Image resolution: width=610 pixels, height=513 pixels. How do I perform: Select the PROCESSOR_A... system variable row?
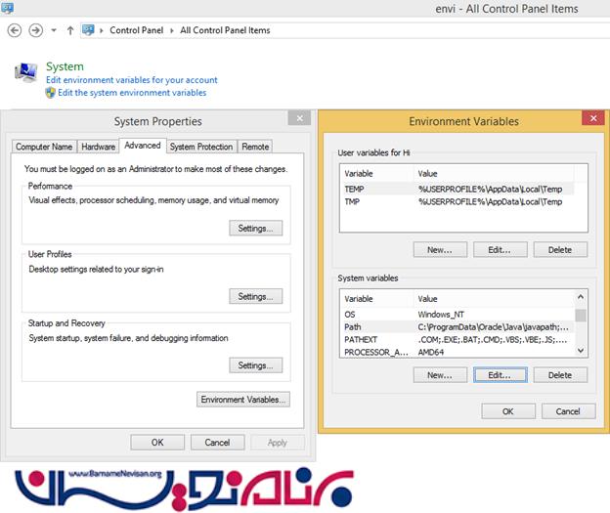(x=457, y=352)
